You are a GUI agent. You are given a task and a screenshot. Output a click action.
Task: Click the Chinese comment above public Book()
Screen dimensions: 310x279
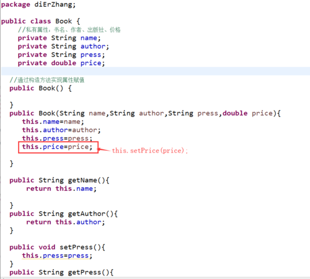(x=47, y=80)
